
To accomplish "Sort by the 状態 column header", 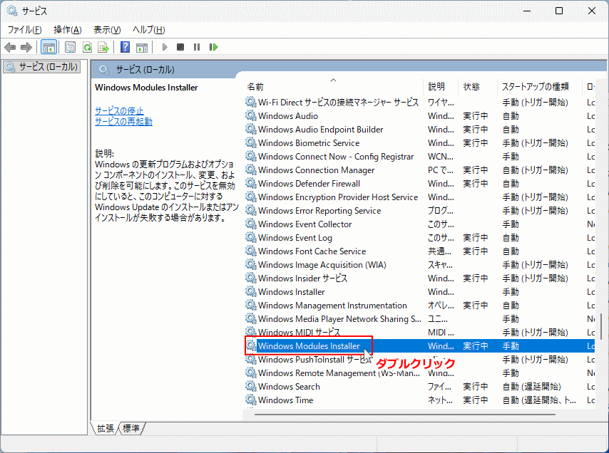I will [x=477, y=86].
